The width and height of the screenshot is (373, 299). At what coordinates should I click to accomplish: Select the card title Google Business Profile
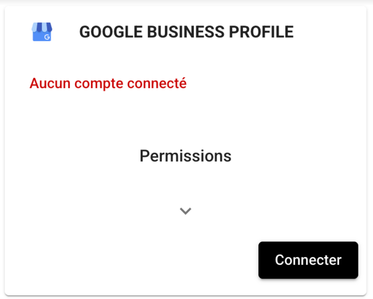click(x=186, y=32)
